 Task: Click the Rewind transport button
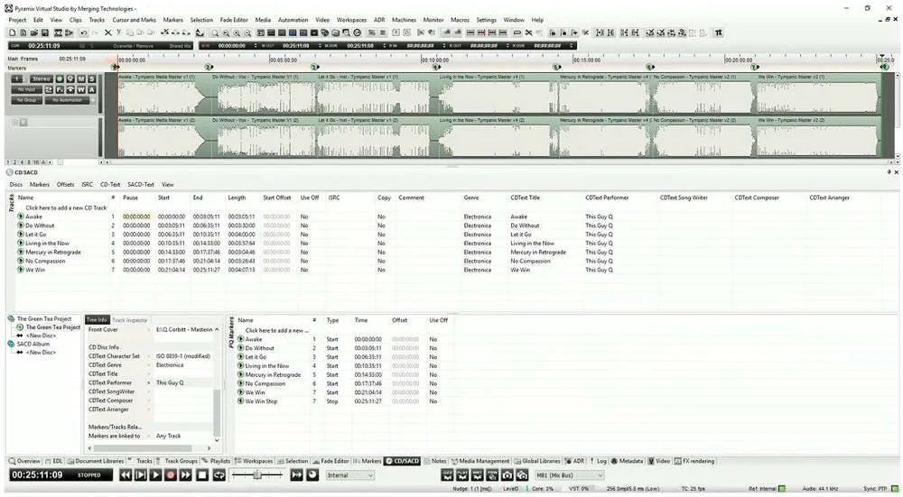pos(126,475)
